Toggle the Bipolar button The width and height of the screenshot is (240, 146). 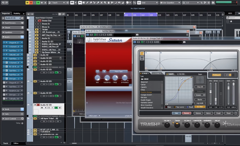[x=200, y=100]
